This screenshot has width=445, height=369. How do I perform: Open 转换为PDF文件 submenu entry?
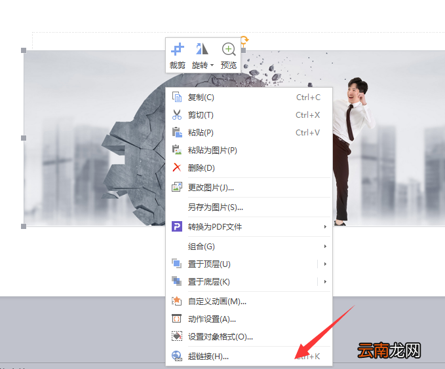[x=248, y=227]
